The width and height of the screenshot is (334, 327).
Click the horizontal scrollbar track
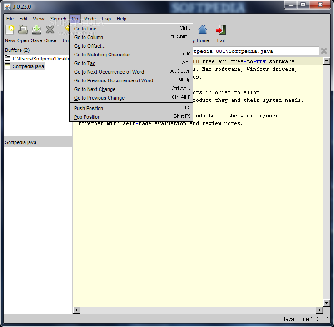pyautogui.click(x=198, y=310)
